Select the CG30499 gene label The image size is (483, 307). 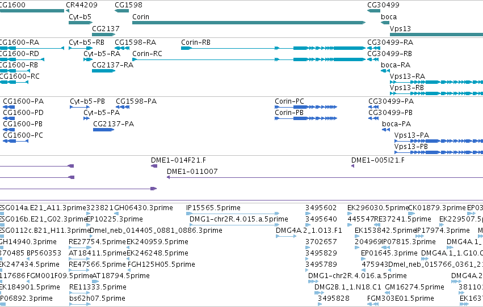coord(383,5)
